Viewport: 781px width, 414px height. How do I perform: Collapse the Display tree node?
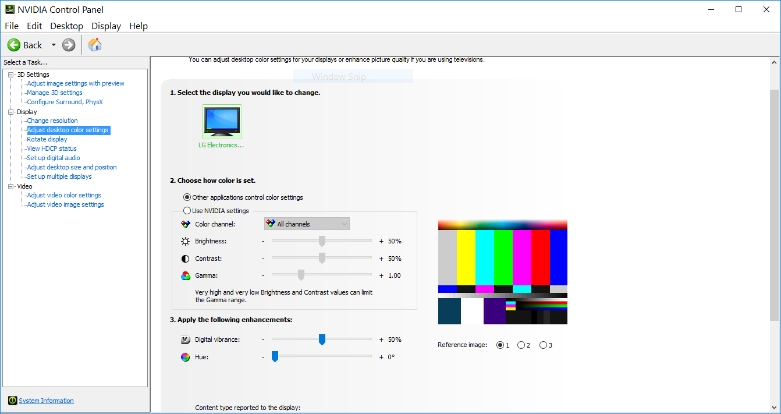[10, 112]
